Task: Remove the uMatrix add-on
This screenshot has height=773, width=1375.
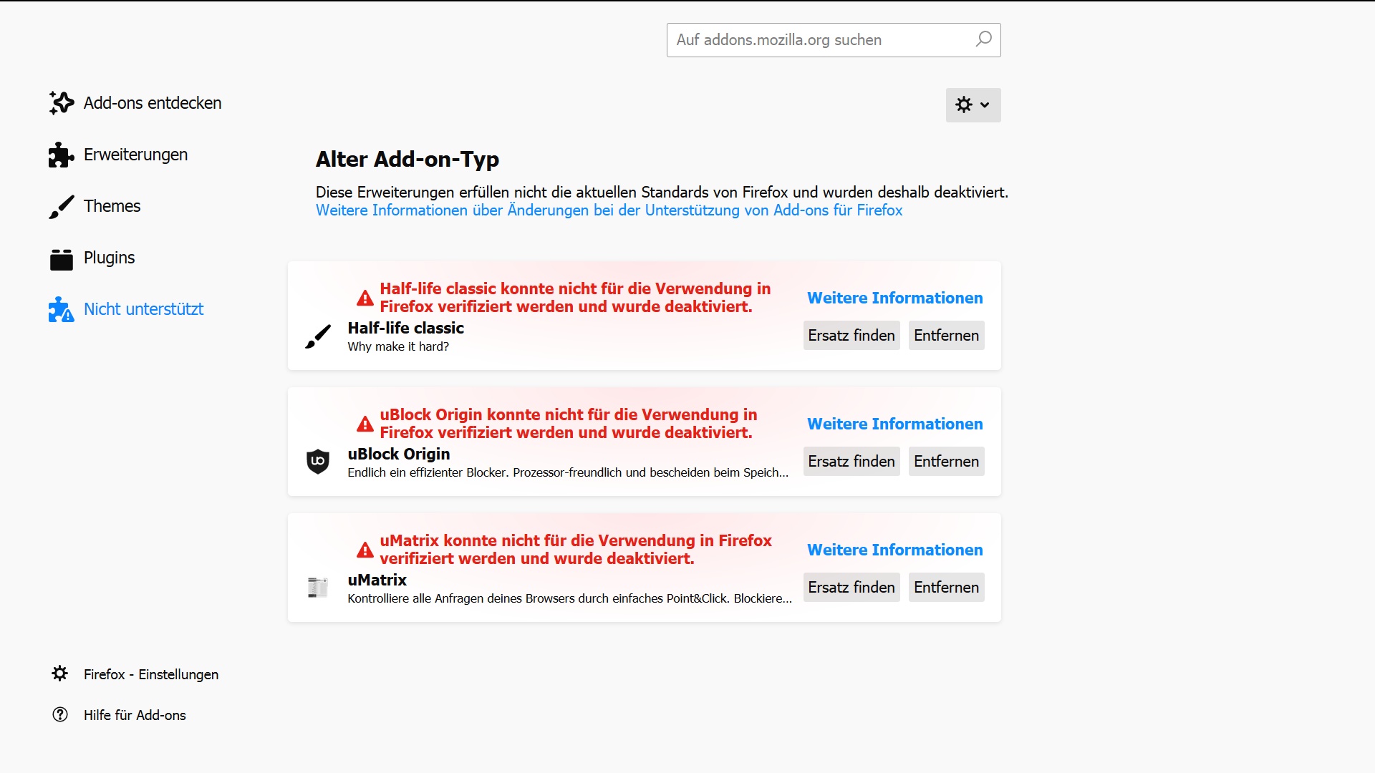Action: click(x=946, y=588)
